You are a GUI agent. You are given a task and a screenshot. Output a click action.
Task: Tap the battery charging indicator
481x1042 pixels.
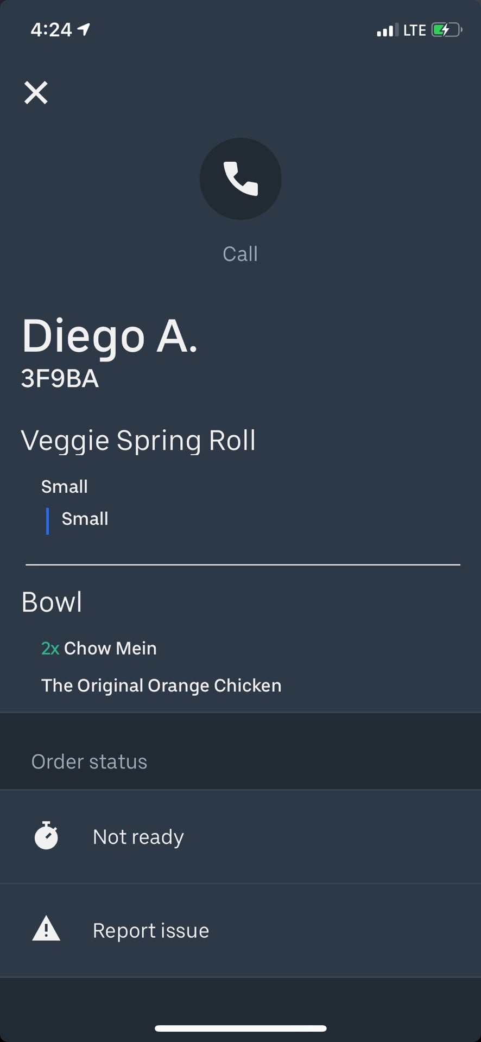point(446,30)
